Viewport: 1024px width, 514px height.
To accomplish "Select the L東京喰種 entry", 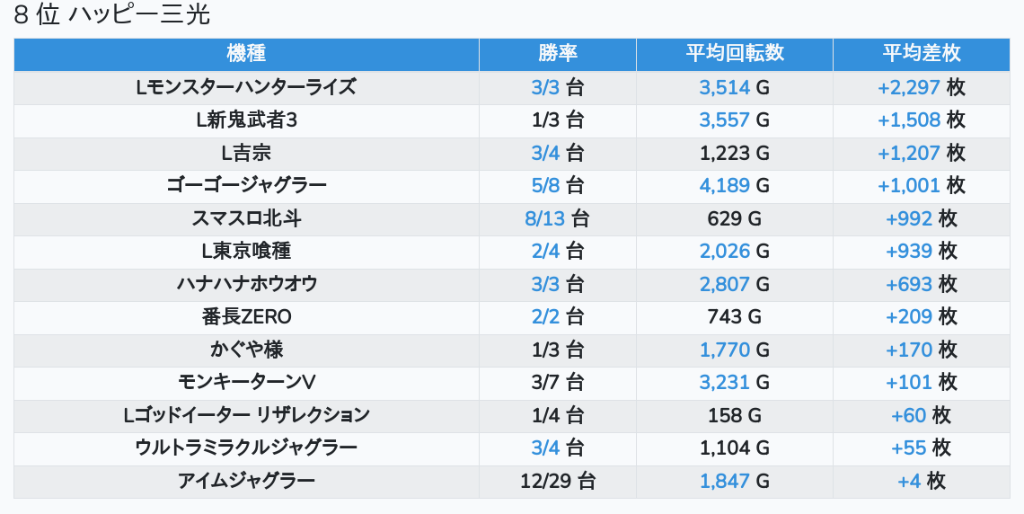I will click(246, 252).
